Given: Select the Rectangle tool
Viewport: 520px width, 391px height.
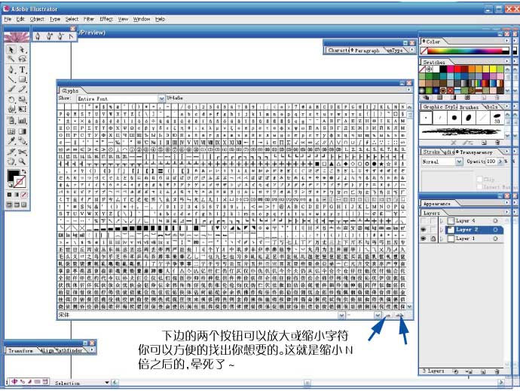Looking at the screenshot, I should click(x=22, y=80).
